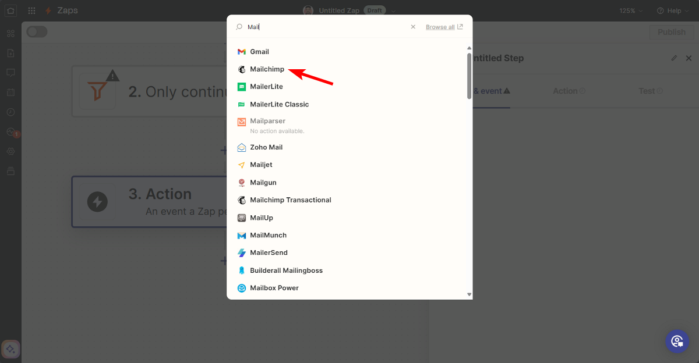The height and width of the screenshot is (363, 699).
Task: Open the status icon with alert badge
Action: point(10,132)
